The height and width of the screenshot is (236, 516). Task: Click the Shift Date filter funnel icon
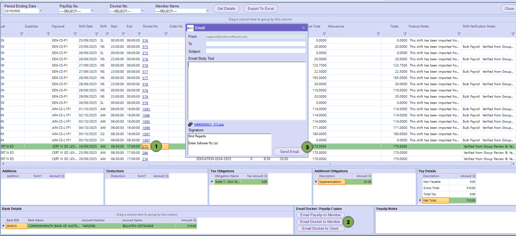[x=97, y=34]
